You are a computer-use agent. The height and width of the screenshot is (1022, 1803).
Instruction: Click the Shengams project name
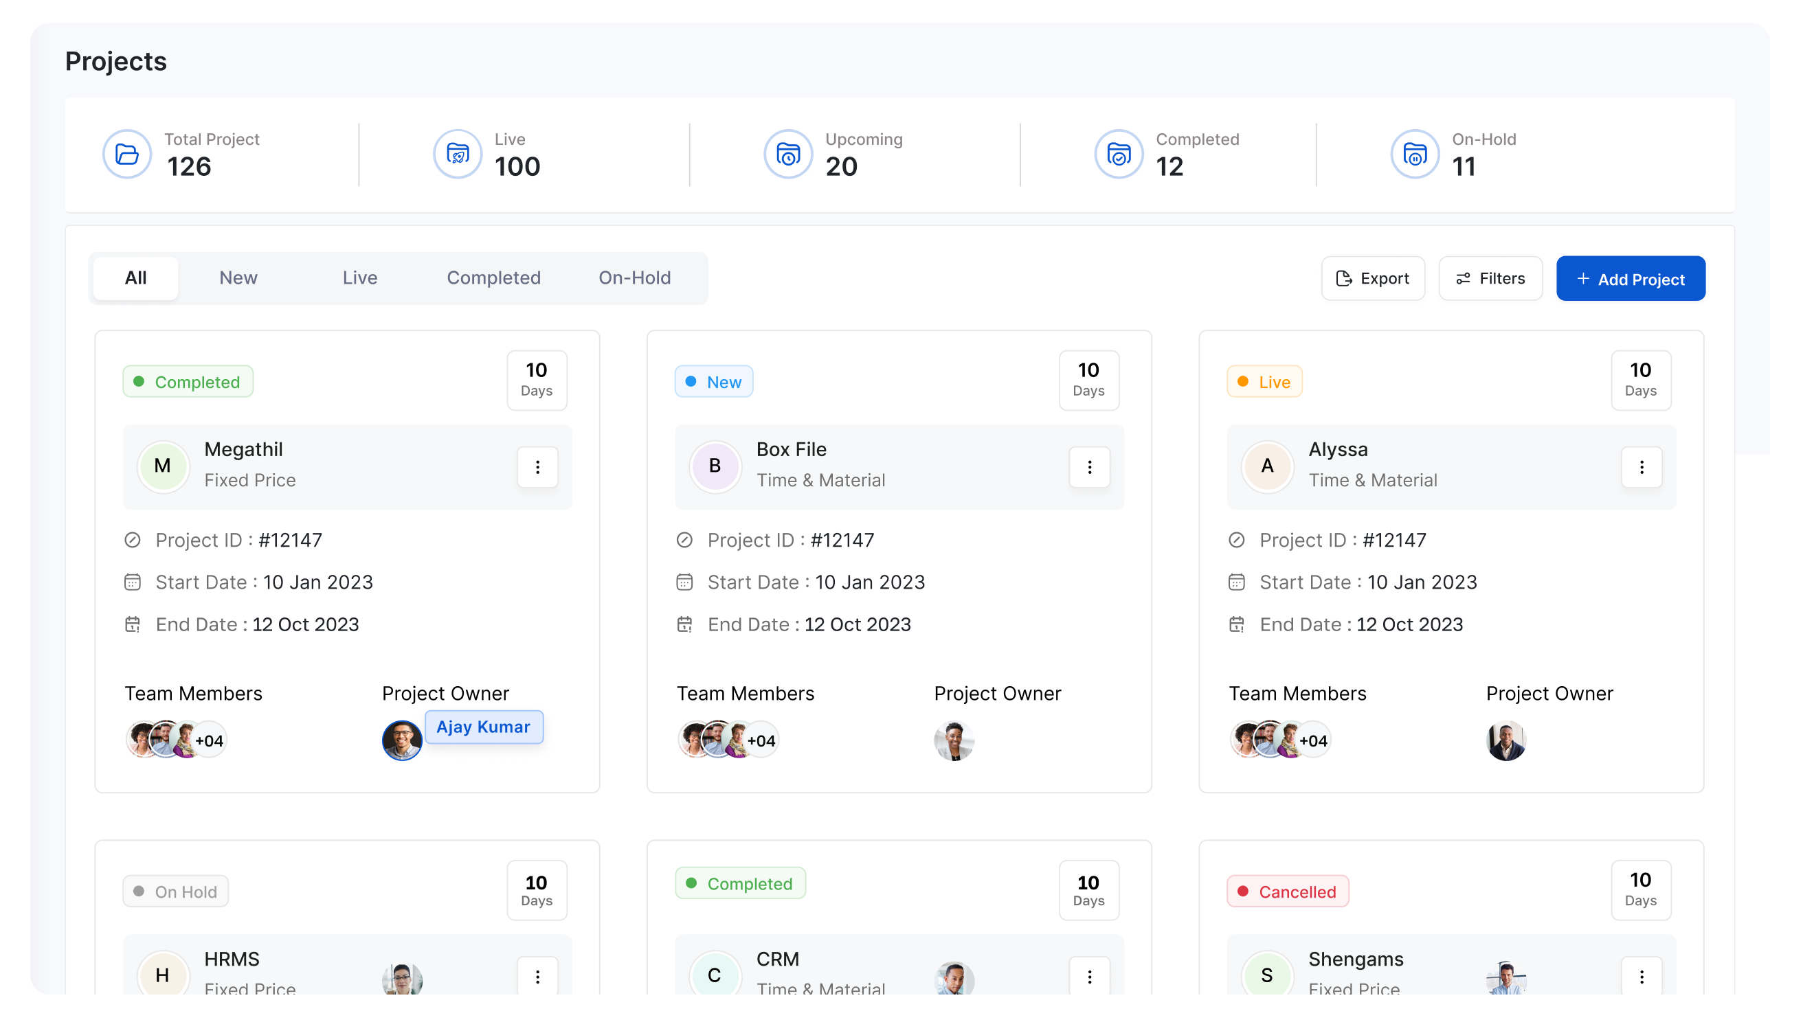[1355, 959]
